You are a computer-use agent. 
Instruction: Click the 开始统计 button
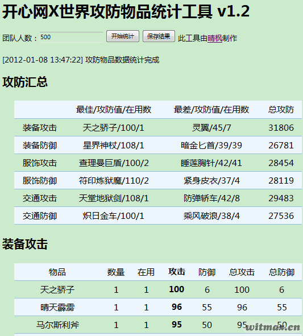123,36
